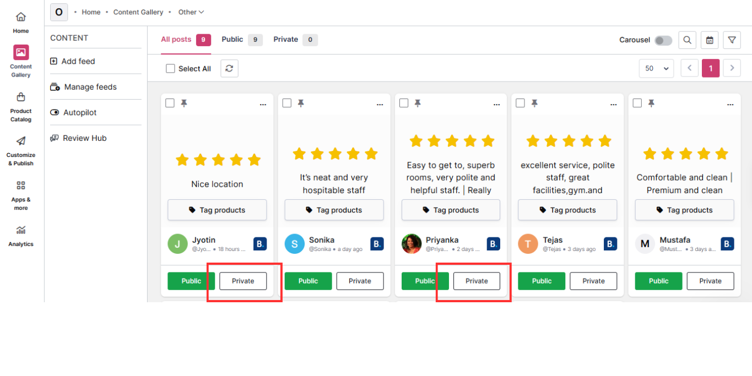Image resolution: width=752 pixels, height=376 pixels.
Task: Tick the checkbox on Tejas's card
Action: (x=520, y=103)
